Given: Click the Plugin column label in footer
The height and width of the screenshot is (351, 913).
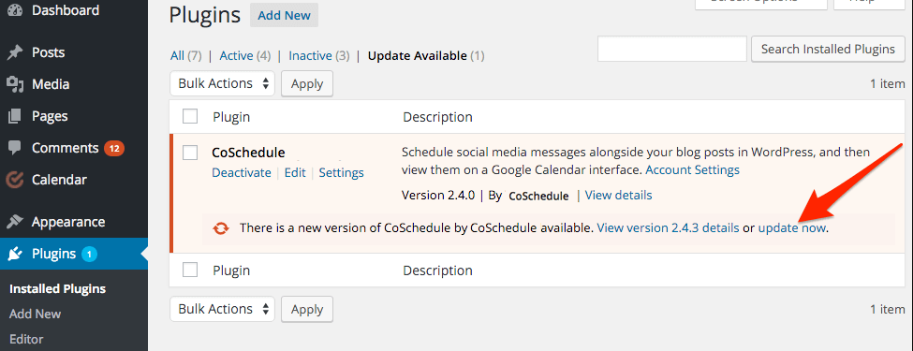Looking at the screenshot, I should click(231, 271).
